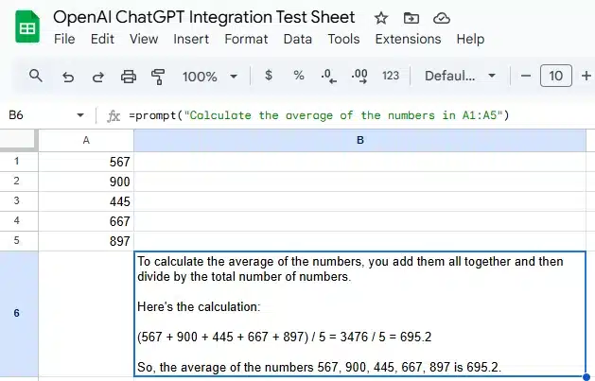Select cell A4 containing 667
This screenshot has width=595, height=381.
[86, 220]
